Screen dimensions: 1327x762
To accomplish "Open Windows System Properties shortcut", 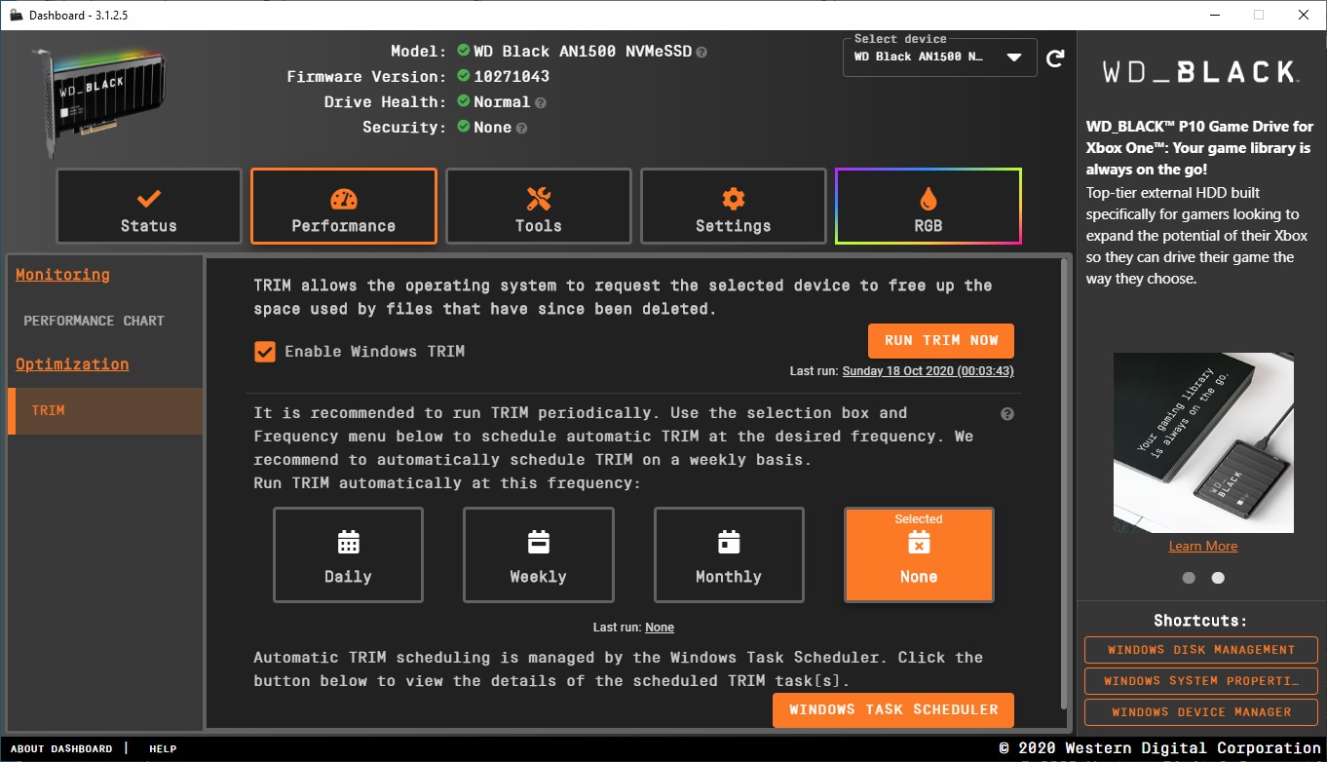I will coord(1201,681).
